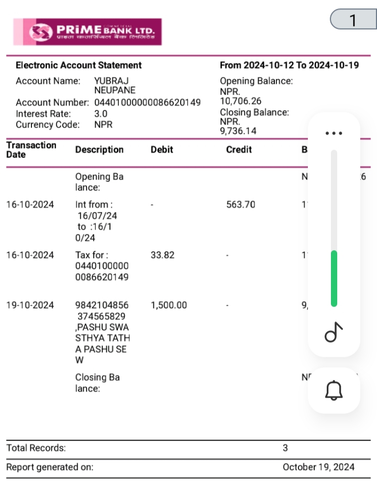Image resolution: width=377 pixels, height=492 pixels.
Task: Tap the report date October 19, 2024
Action: click(318, 467)
